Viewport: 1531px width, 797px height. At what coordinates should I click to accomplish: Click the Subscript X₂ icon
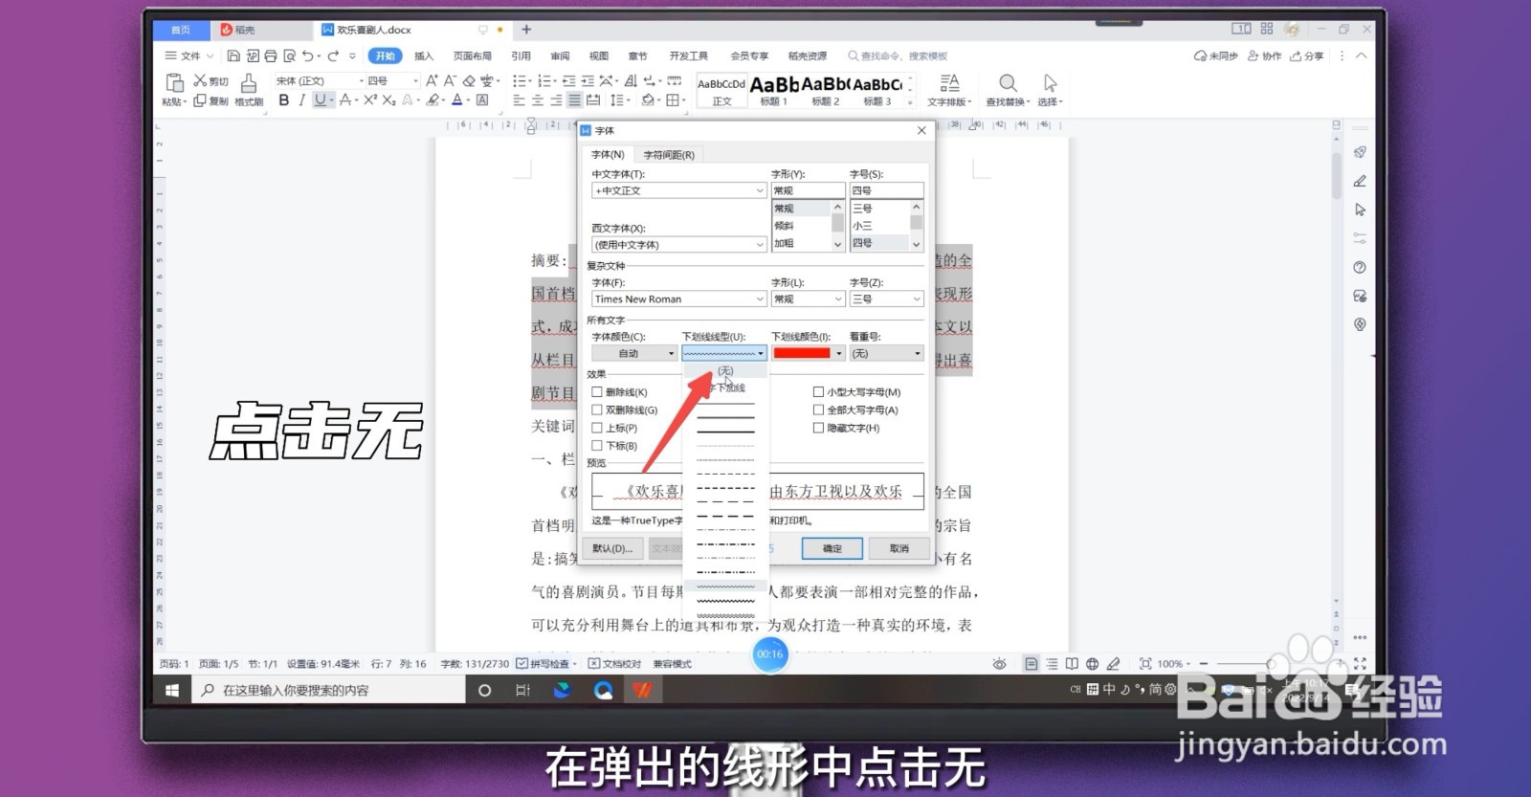pyautogui.click(x=388, y=100)
